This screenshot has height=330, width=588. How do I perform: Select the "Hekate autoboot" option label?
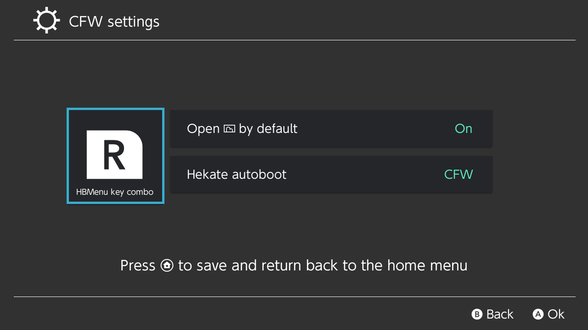point(237,175)
